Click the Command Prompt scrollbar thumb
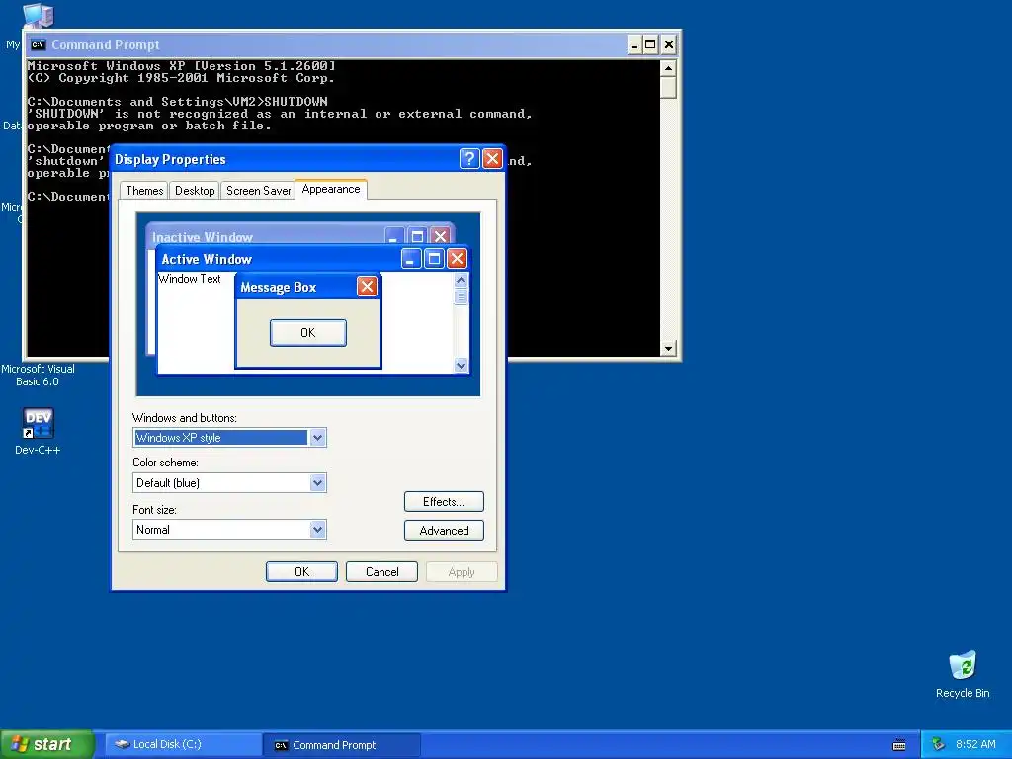Viewport: 1012px width, 759px height. point(668,87)
